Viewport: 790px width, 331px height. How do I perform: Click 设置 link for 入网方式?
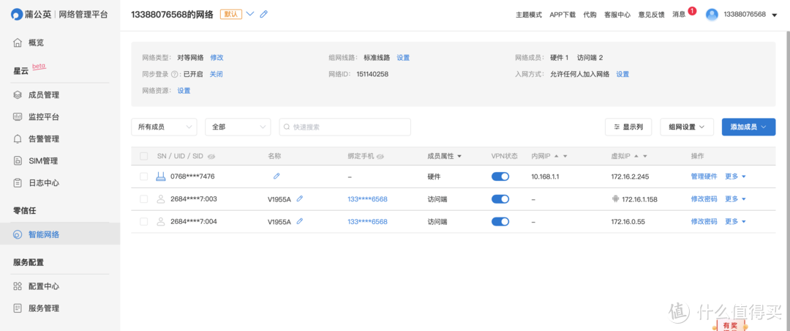coord(622,74)
